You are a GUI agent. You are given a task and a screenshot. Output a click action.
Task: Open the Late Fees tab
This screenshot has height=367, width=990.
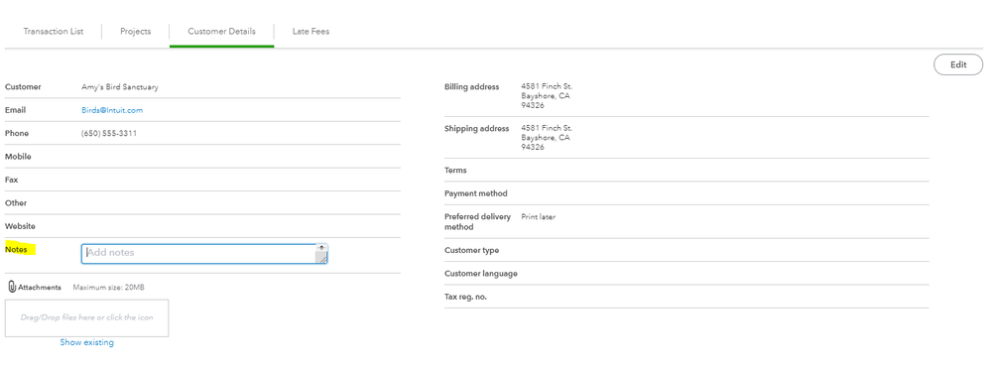[310, 31]
